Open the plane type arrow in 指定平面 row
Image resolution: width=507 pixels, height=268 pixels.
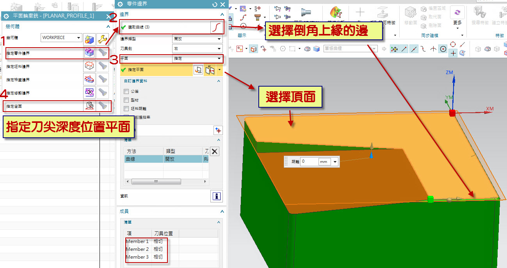tap(220, 70)
